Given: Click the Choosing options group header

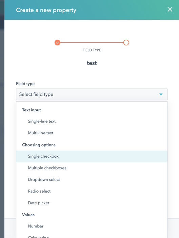Looking at the screenshot, I should tap(39, 145).
